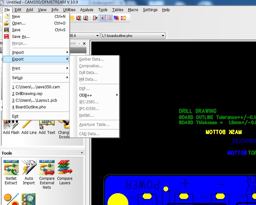
Task: Expand the ODB++ export submenu
Action: click(98, 95)
